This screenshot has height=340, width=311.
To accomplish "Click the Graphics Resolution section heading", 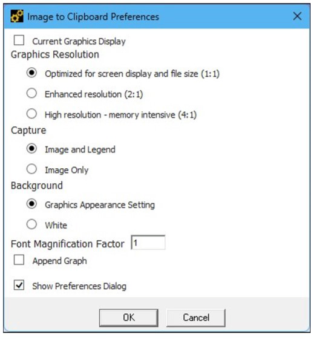I will click(x=55, y=54).
